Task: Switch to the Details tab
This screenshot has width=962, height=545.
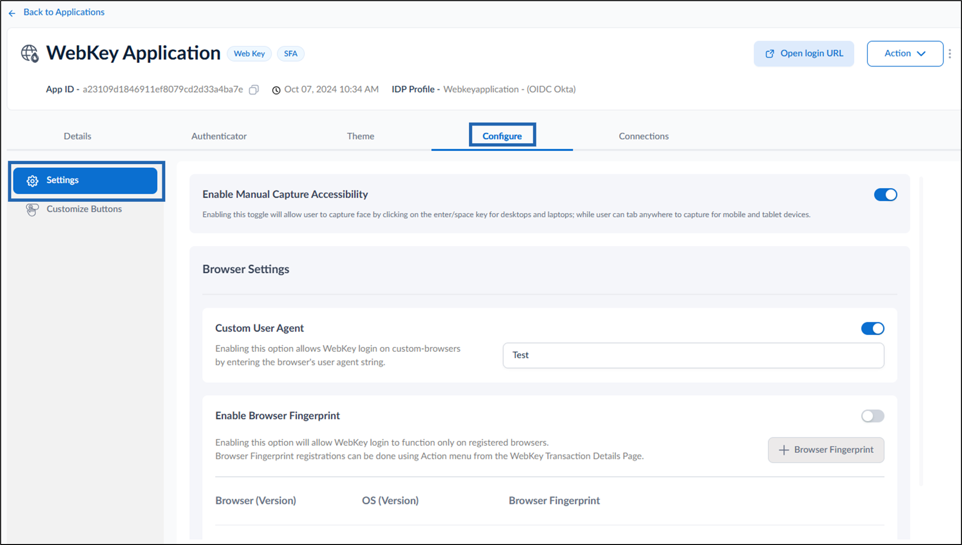Action: [x=77, y=136]
